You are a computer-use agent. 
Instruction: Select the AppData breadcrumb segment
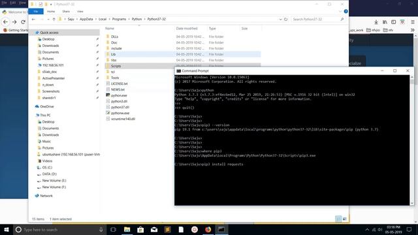pos(86,19)
